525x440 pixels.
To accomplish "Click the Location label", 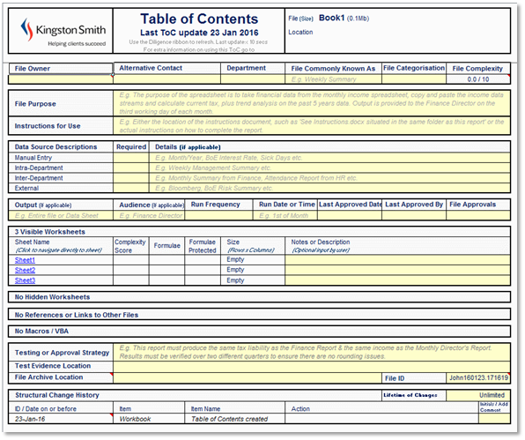I will click(300, 32).
